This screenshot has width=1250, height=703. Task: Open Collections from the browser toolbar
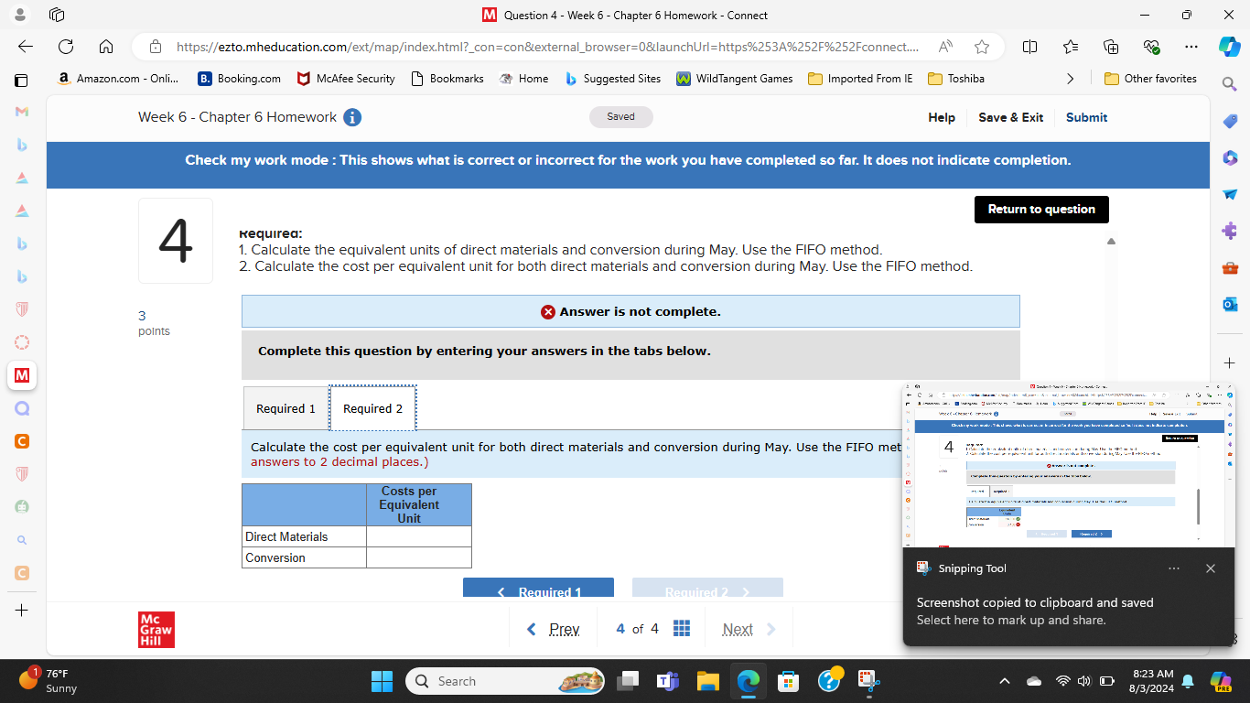coord(1110,47)
